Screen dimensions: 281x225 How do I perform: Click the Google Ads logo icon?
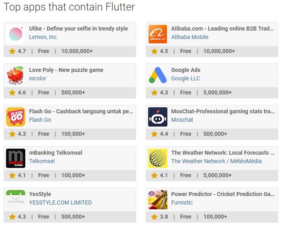(x=158, y=76)
